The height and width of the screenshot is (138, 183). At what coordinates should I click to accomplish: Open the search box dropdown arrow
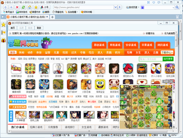click(x=173, y=8)
